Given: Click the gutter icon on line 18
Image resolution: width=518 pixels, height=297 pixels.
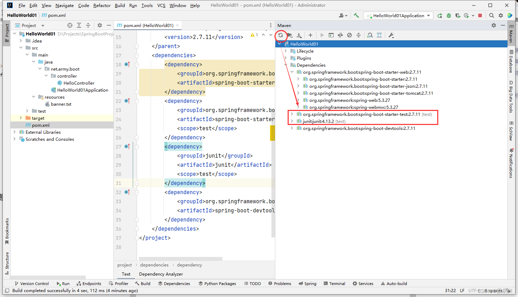Looking at the screenshot, I should click(127, 64).
